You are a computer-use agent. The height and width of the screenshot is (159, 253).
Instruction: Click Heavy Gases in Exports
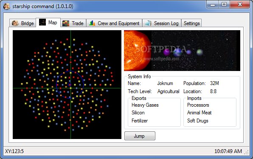pos(145,105)
